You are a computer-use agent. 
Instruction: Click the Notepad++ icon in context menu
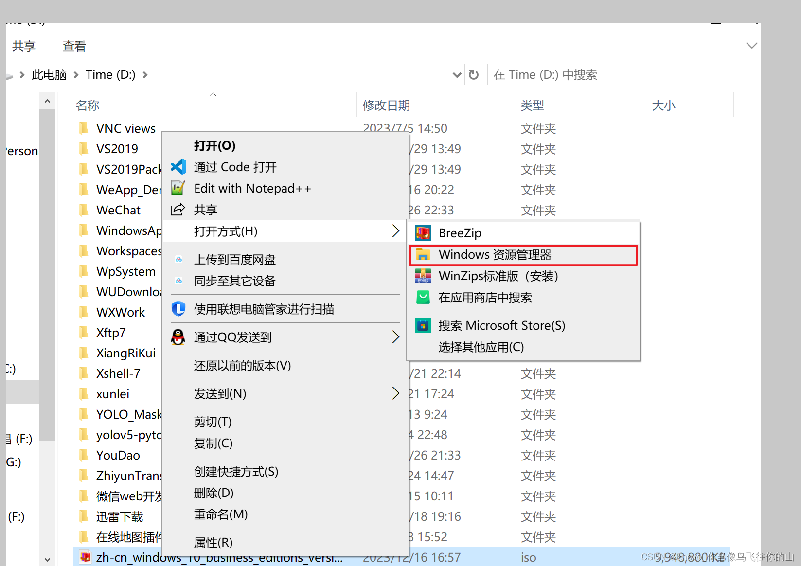pyautogui.click(x=178, y=188)
